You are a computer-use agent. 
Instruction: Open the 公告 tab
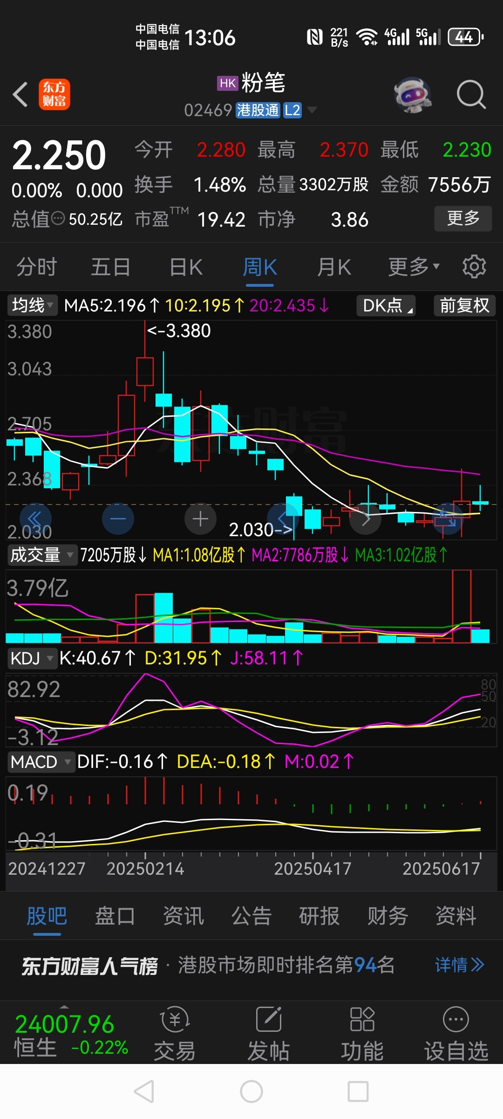pyautogui.click(x=251, y=916)
